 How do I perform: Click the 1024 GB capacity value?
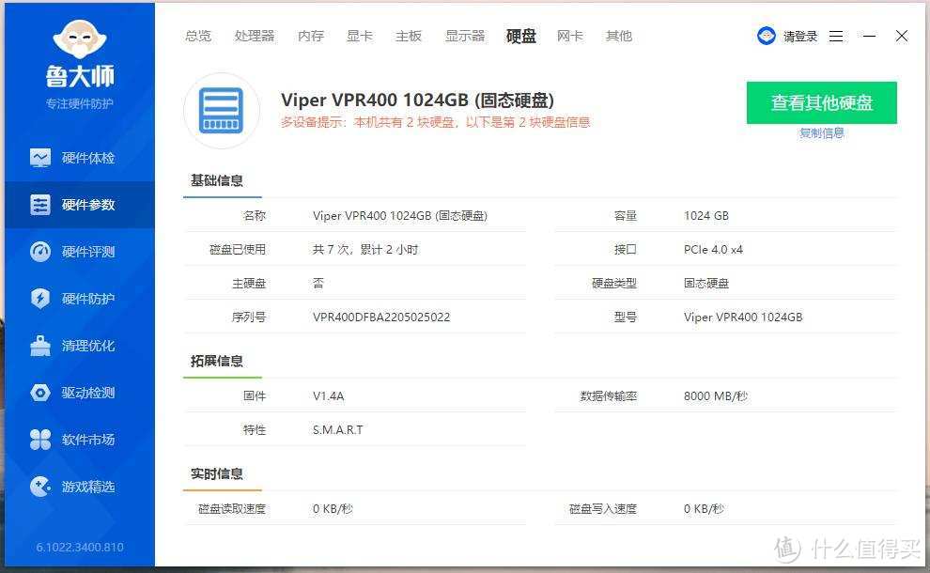[x=705, y=216]
